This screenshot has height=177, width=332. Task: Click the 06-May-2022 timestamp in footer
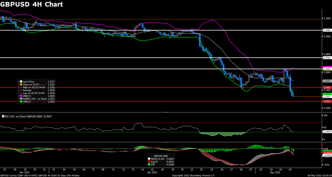pos(320,176)
